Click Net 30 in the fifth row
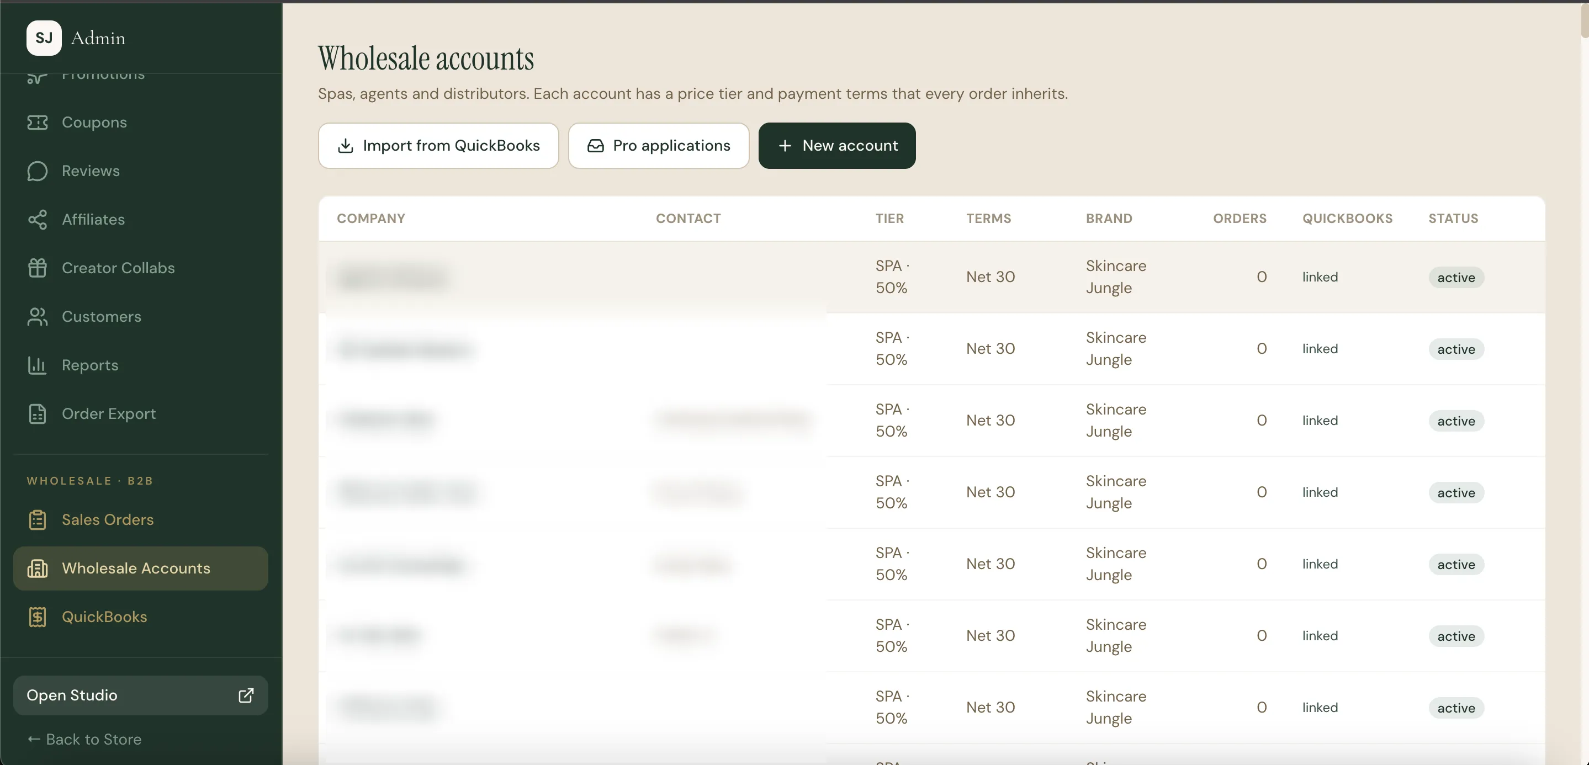1589x765 pixels. point(991,564)
